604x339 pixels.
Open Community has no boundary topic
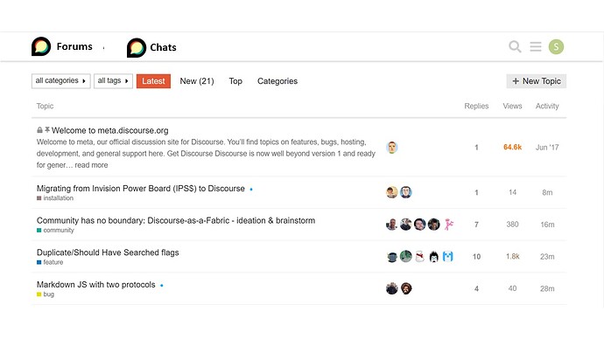[x=176, y=220]
